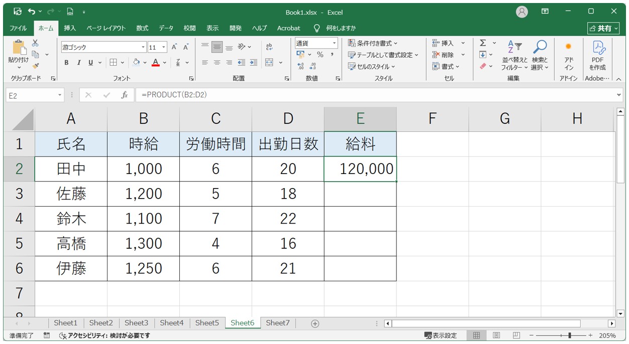Click the fill color paint bucket
The height and width of the screenshot is (344, 629).
(x=136, y=63)
